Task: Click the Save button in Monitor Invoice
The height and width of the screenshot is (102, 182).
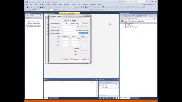Action: click(66, 59)
